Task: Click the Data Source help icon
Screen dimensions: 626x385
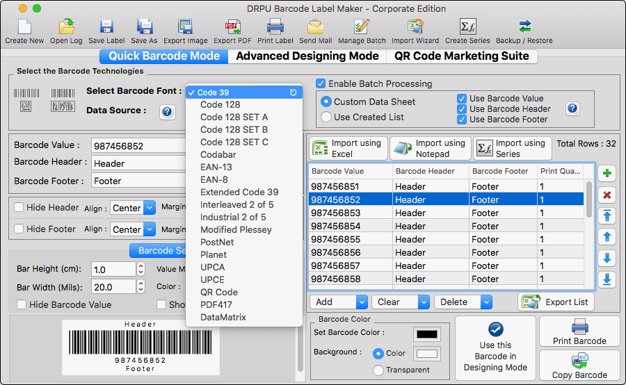Action: tap(167, 112)
